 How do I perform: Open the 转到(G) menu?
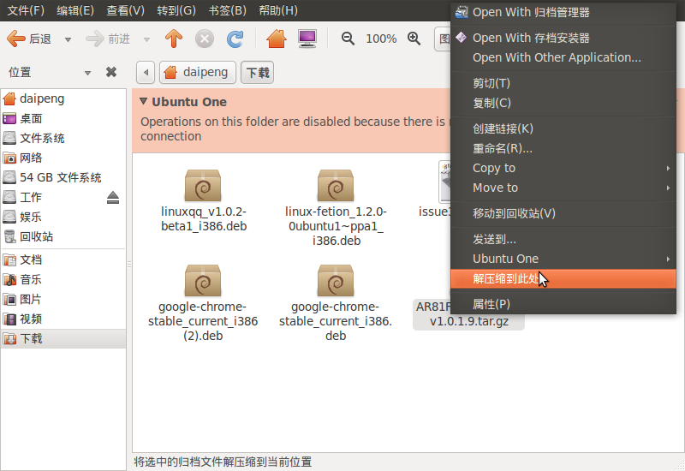[176, 10]
